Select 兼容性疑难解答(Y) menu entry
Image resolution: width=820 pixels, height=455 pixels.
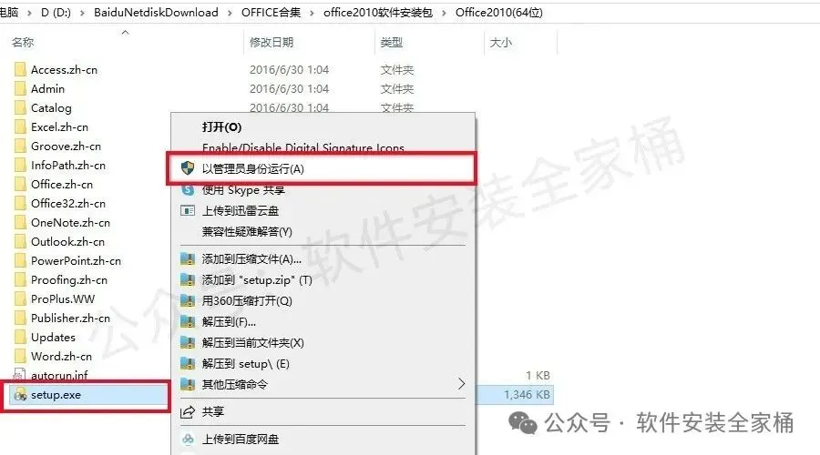247,231
